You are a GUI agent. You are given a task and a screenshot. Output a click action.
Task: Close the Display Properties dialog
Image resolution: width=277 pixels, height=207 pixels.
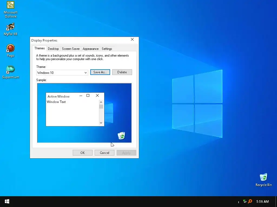tap(132, 39)
